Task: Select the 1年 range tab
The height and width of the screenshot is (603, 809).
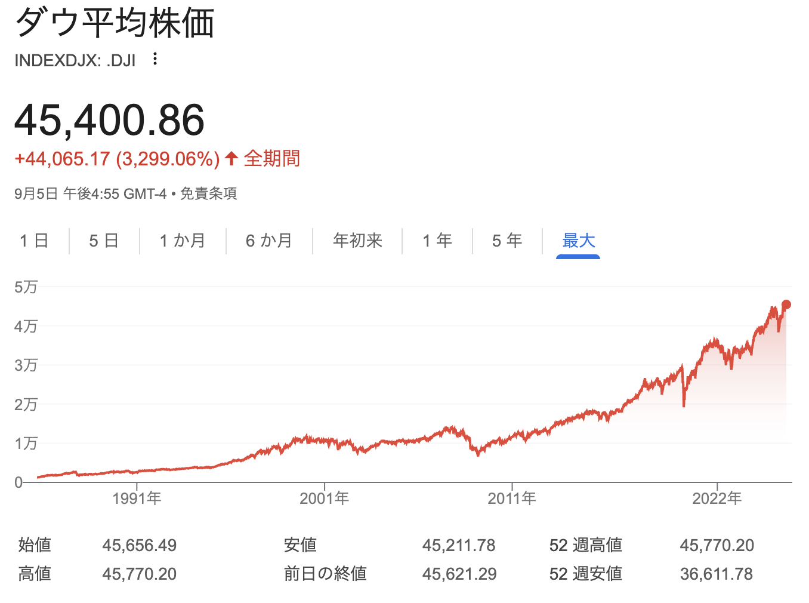Action: pos(437,241)
